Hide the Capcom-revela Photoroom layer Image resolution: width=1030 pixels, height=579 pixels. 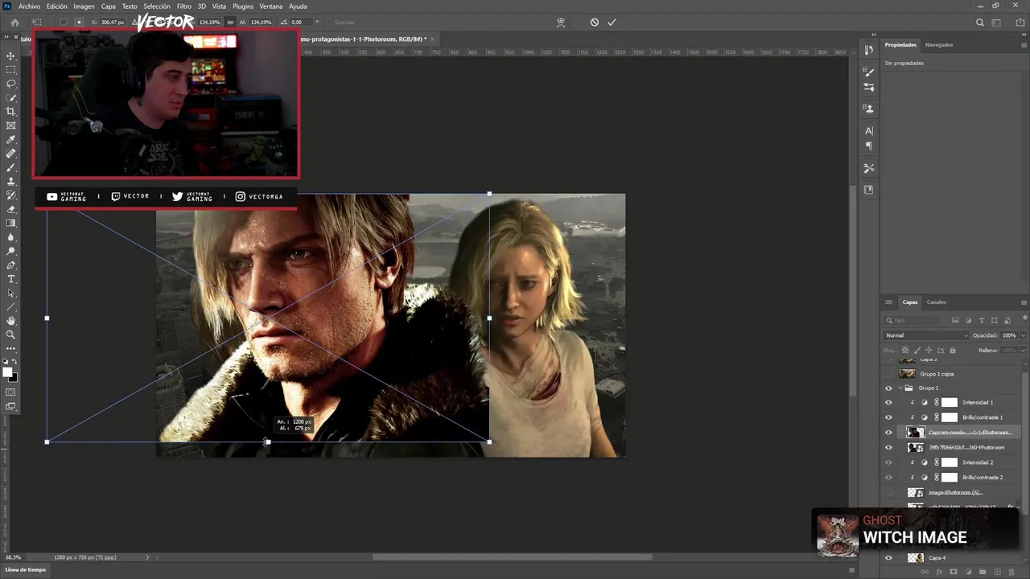(x=888, y=433)
